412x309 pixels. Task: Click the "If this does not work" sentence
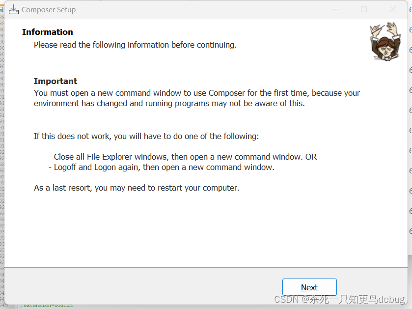click(146, 136)
